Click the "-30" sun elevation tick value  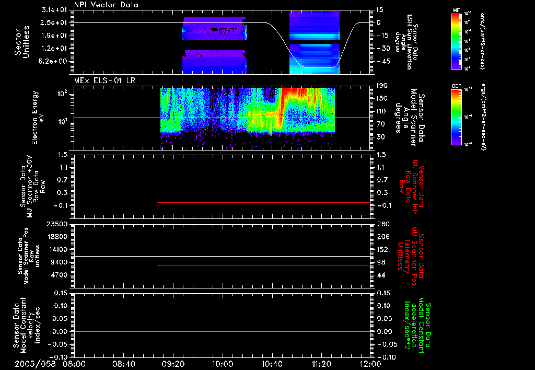(x=383, y=49)
